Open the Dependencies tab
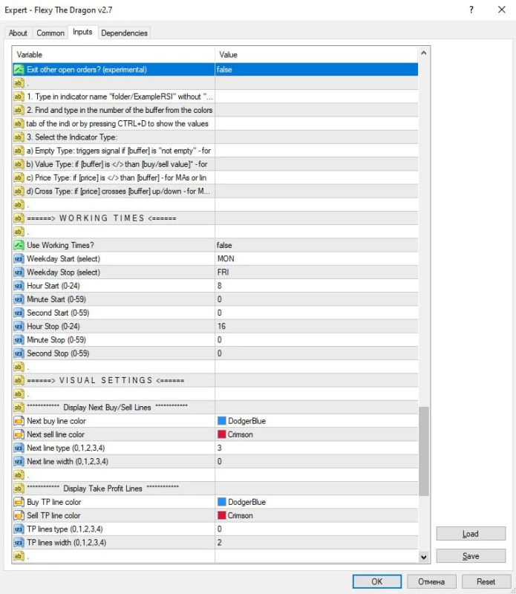Viewport: 516px width, 594px height. [x=124, y=33]
